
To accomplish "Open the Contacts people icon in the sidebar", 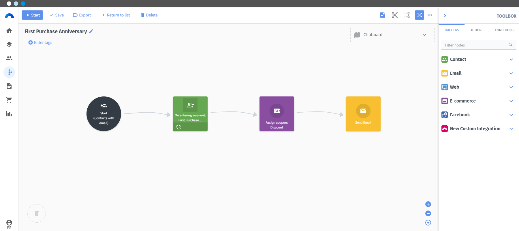I will 9,58.
